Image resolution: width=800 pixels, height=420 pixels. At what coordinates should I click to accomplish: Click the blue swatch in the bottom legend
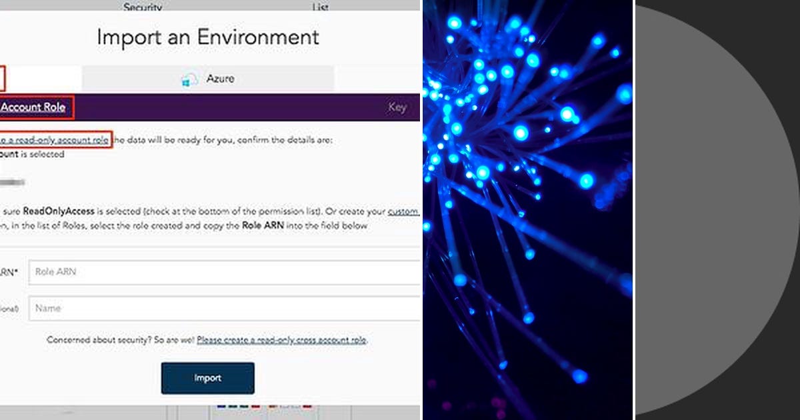point(221,407)
